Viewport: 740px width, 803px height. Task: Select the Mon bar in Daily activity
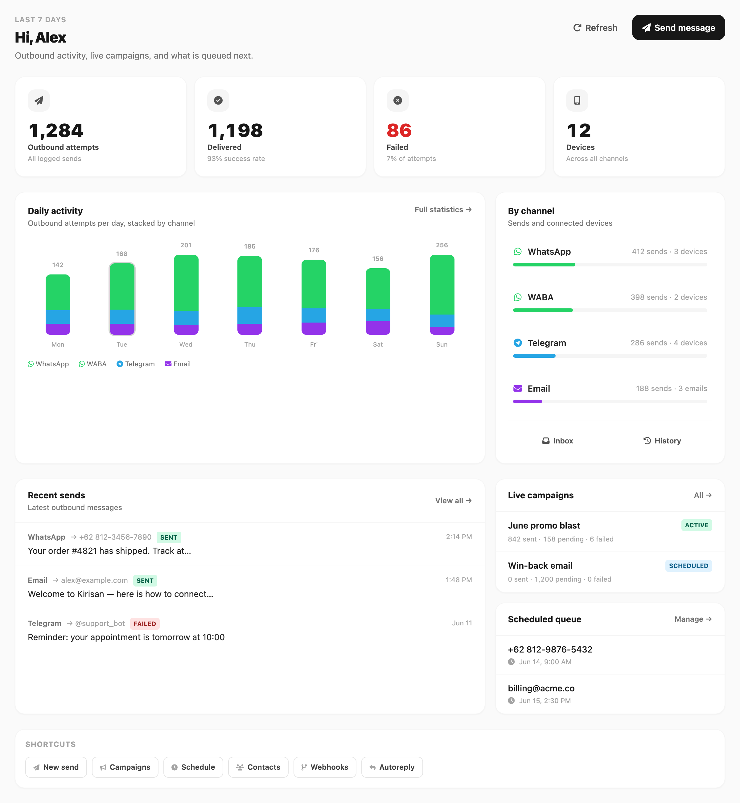58,304
